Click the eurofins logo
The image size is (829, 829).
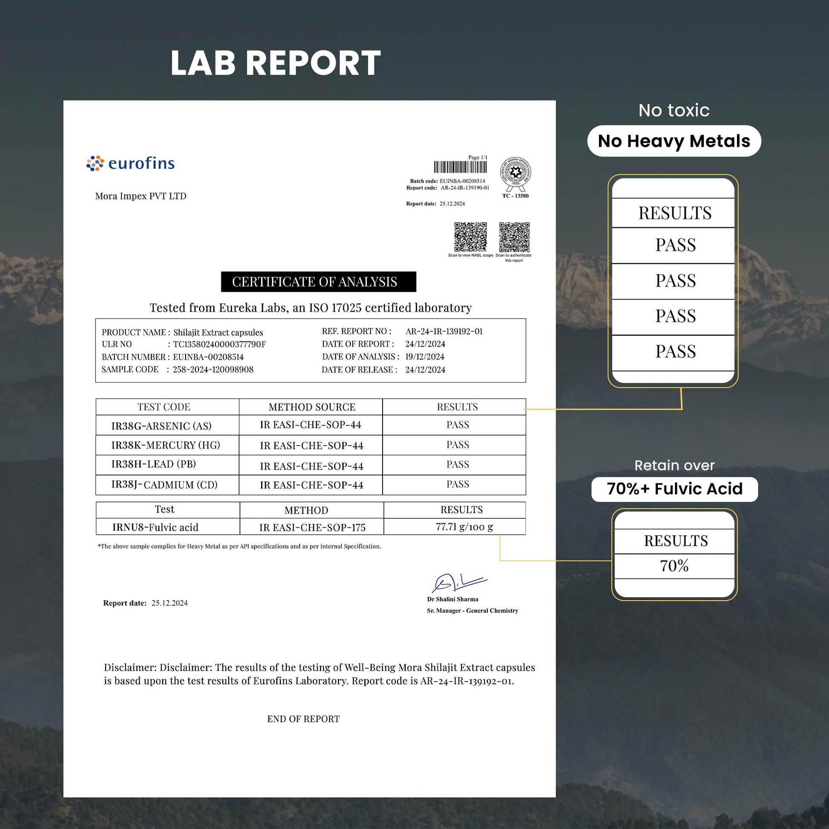tap(130, 164)
